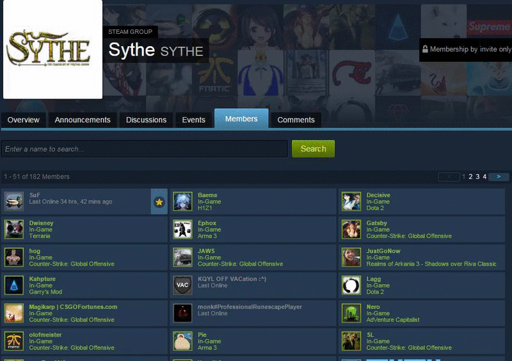
Task: Open KQYL OFF VACation profile link
Action: (x=232, y=279)
